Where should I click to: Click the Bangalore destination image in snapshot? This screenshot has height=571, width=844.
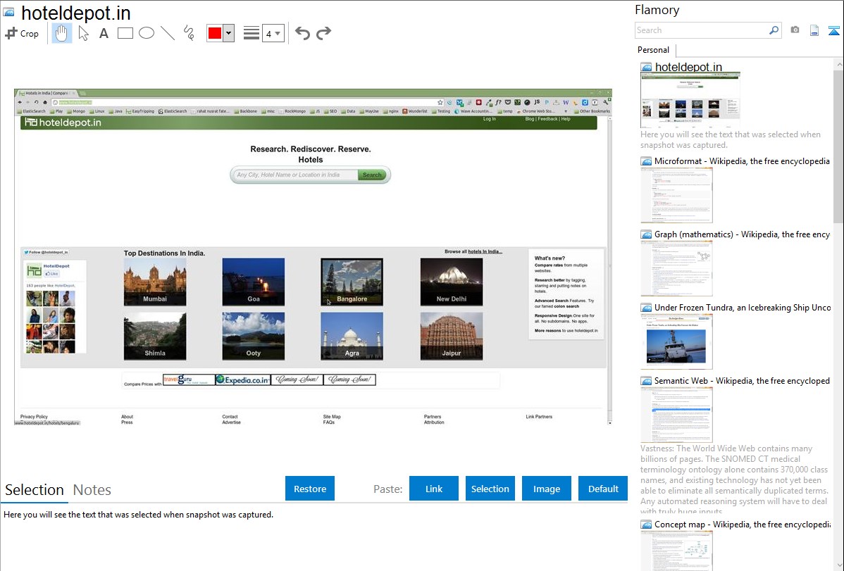click(x=352, y=282)
